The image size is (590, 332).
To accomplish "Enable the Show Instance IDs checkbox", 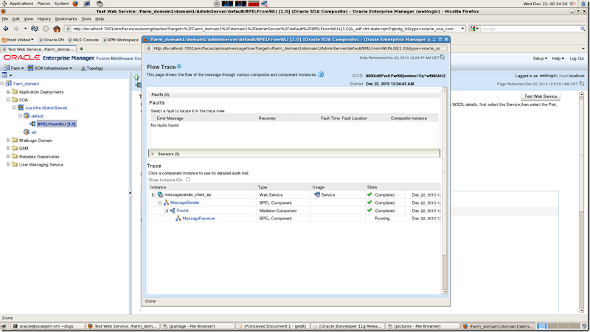I will (188, 180).
